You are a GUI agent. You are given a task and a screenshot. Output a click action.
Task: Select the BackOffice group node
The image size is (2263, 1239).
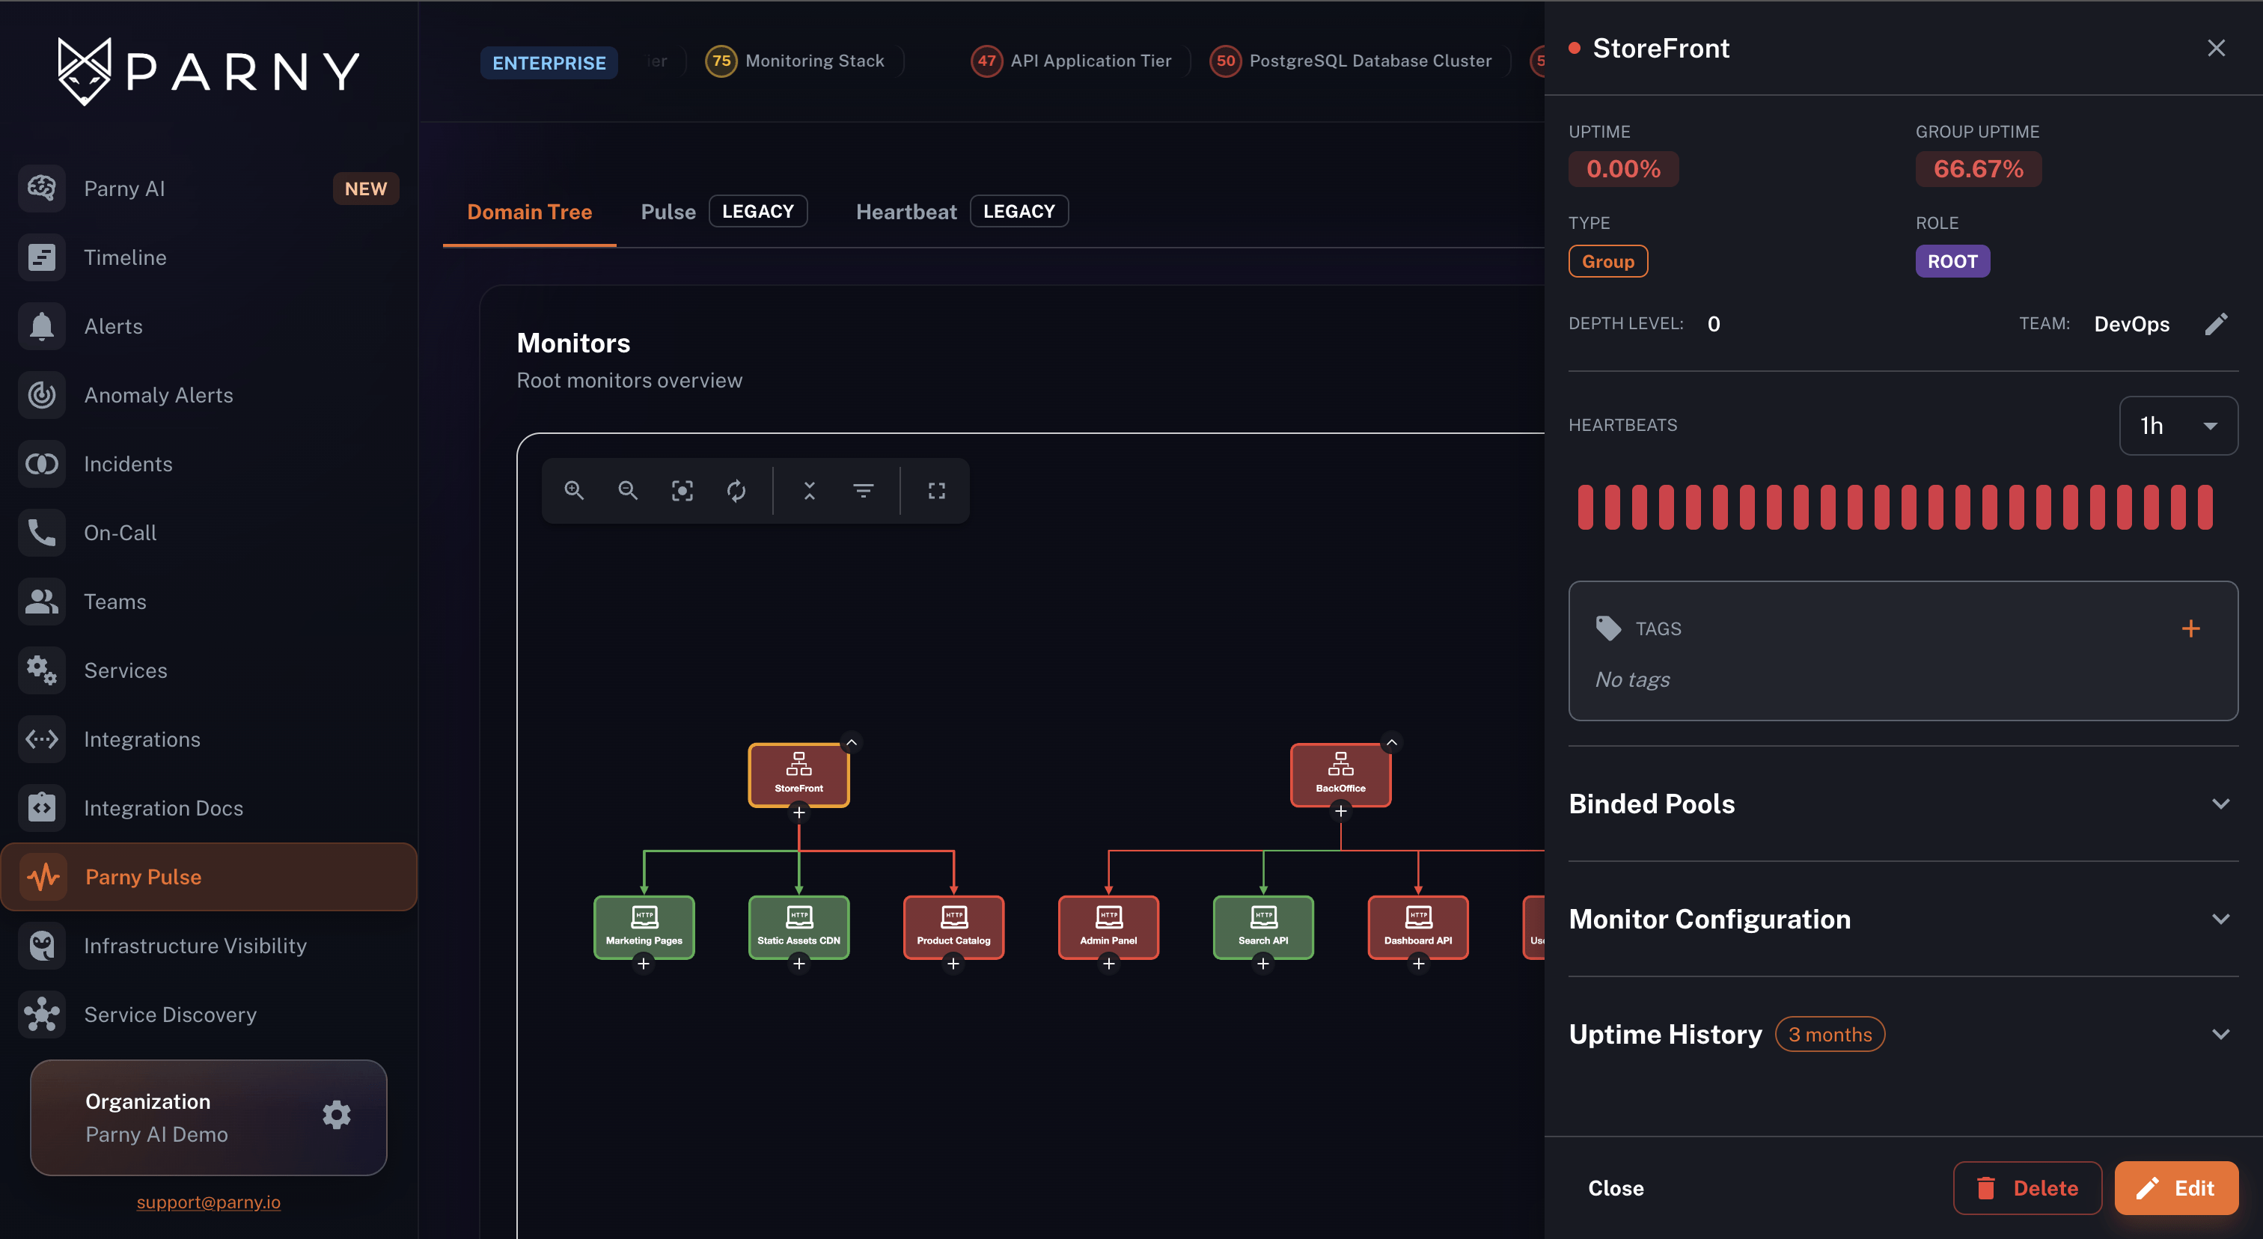[1340, 774]
